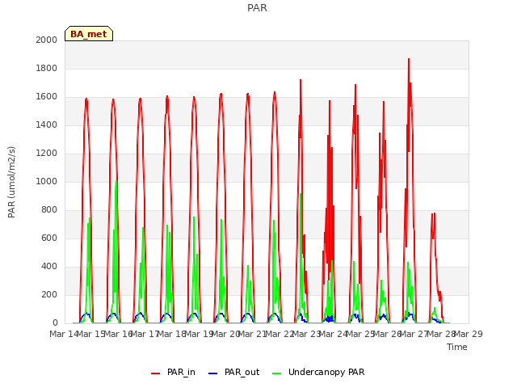Click the Mar 28 PAR_in peak near 780
Screen dimensions: 517x388
pyautogui.click(x=435, y=213)
